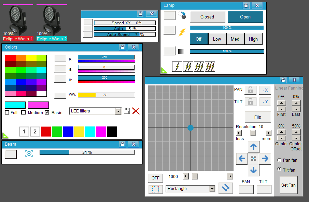Select color preset 2
309x202 pixels.
[35, 132]
